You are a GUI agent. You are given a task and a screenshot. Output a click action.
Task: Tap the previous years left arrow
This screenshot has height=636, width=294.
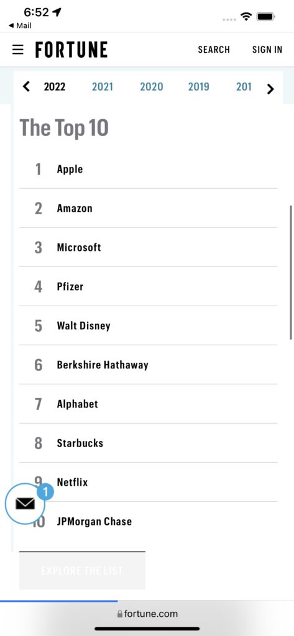tap(26, 86)
